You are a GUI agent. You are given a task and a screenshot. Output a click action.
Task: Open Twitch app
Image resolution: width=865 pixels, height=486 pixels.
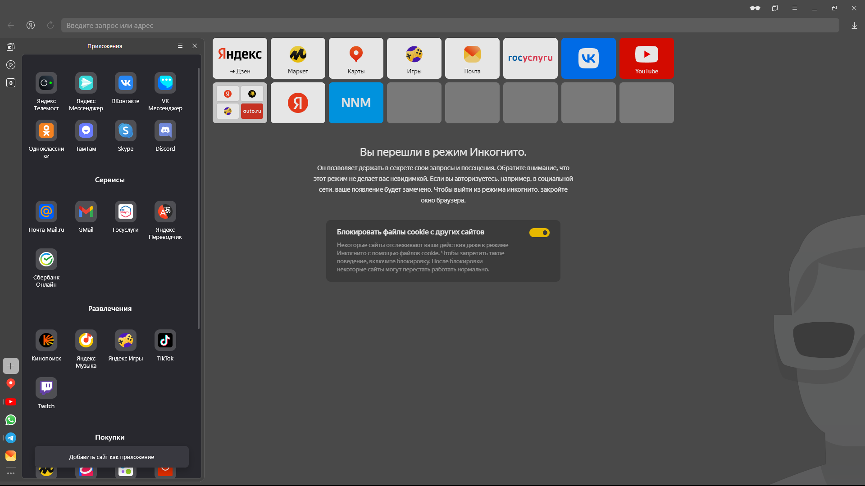[46, 393]
